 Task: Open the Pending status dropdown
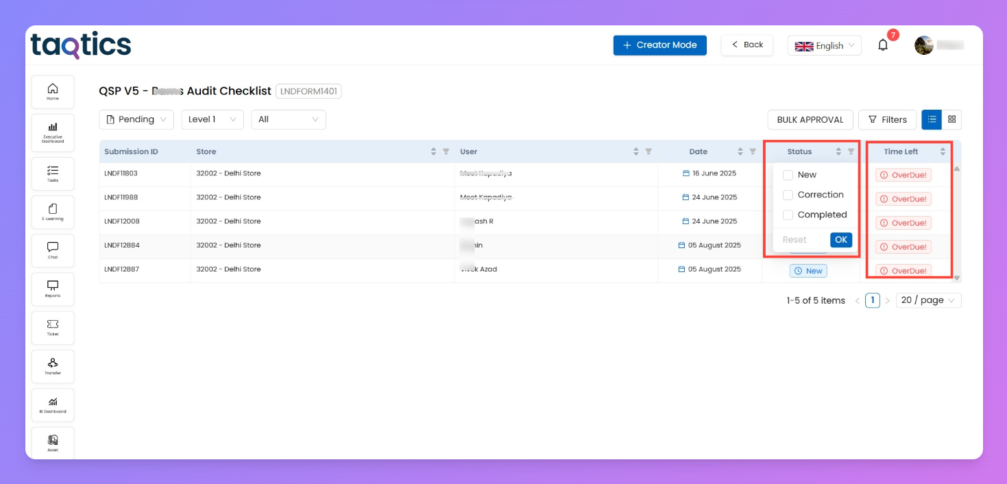[136, 119]
